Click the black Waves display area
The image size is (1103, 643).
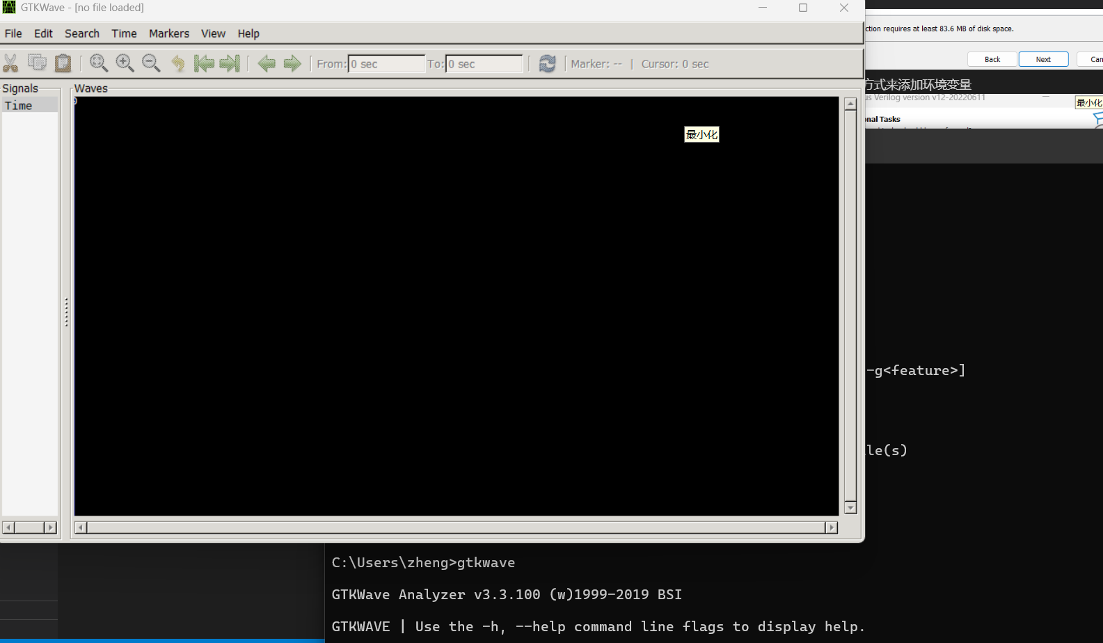[457, 306]
